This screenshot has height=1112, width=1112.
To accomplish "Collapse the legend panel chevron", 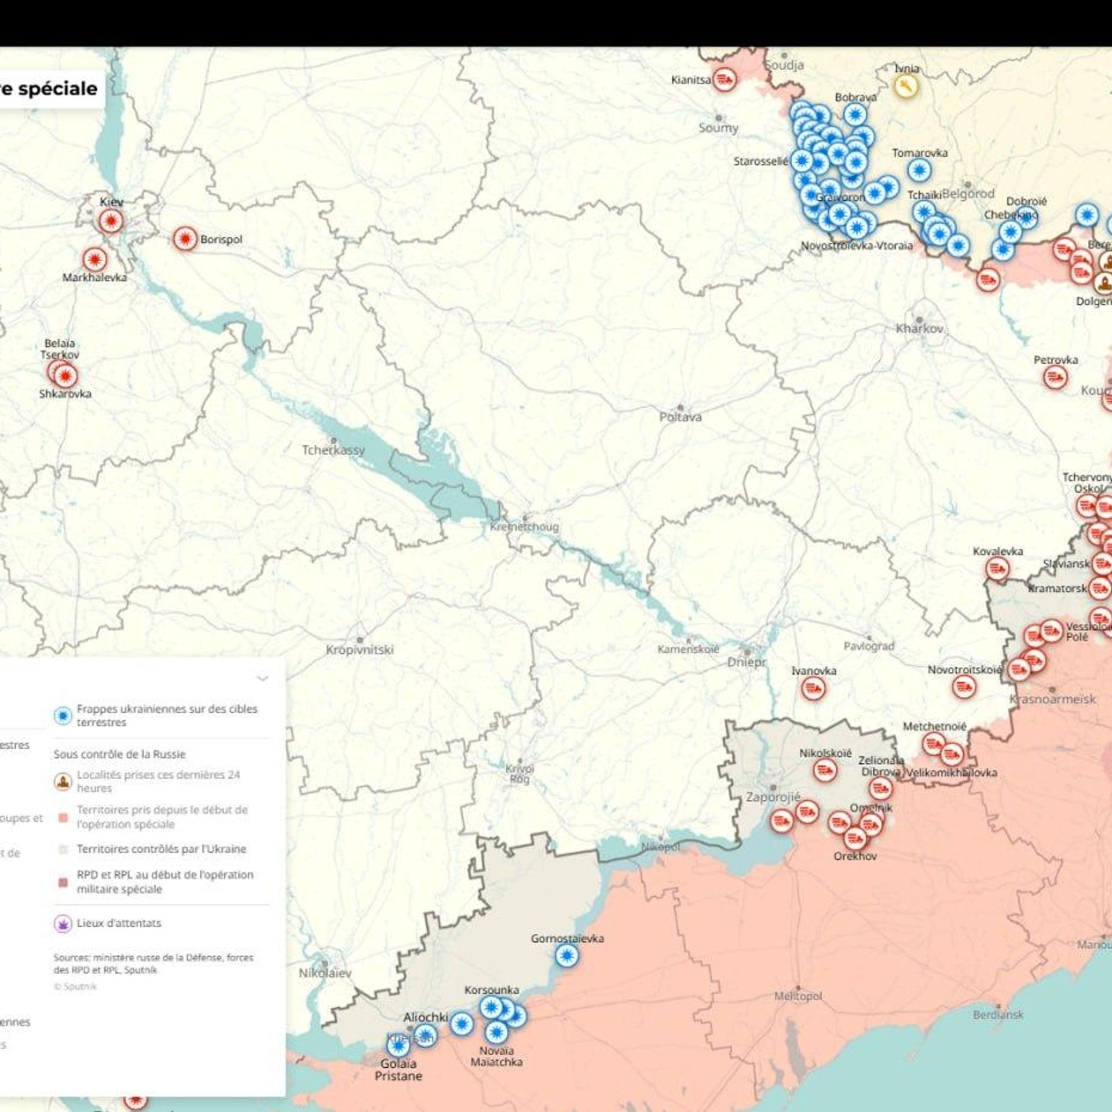I will click(x=262, y=678).
